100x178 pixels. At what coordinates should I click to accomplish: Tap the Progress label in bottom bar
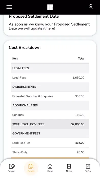coord(12,171)
